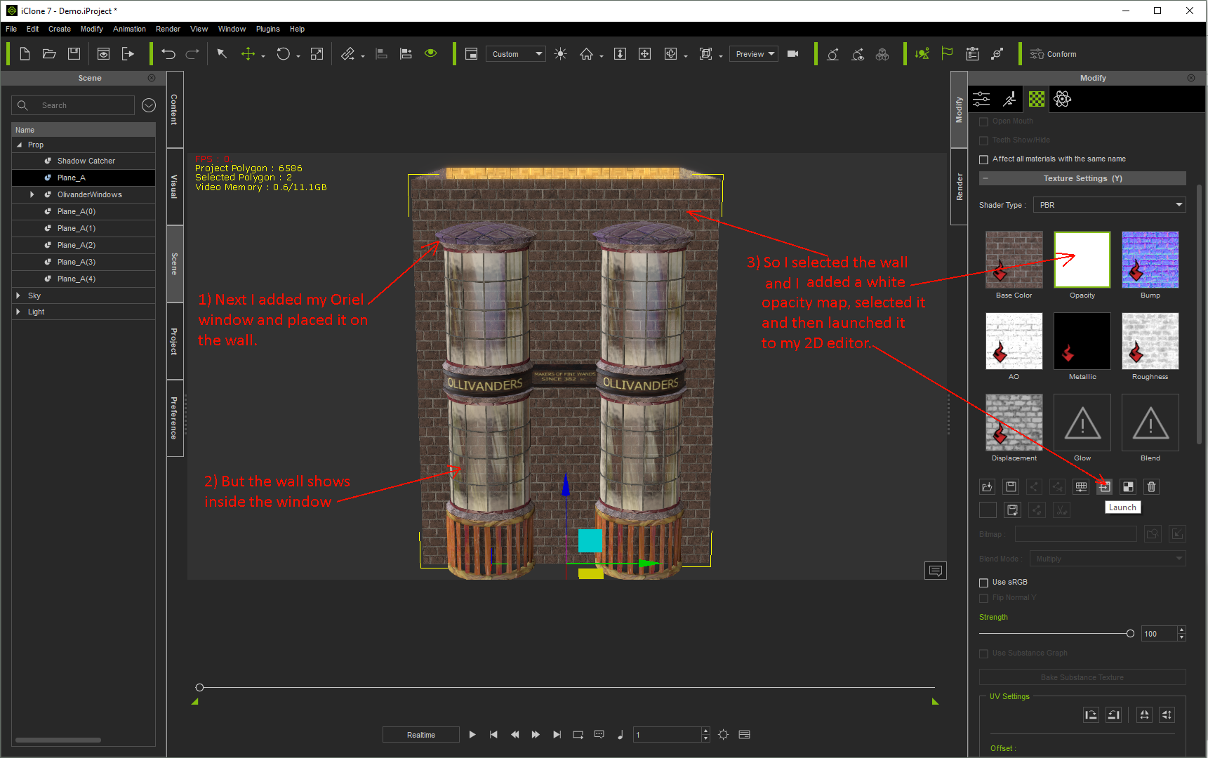Open the Preview render mode dropdown
The width and height of the screenshot is (1208, 758).
[754, 54]
